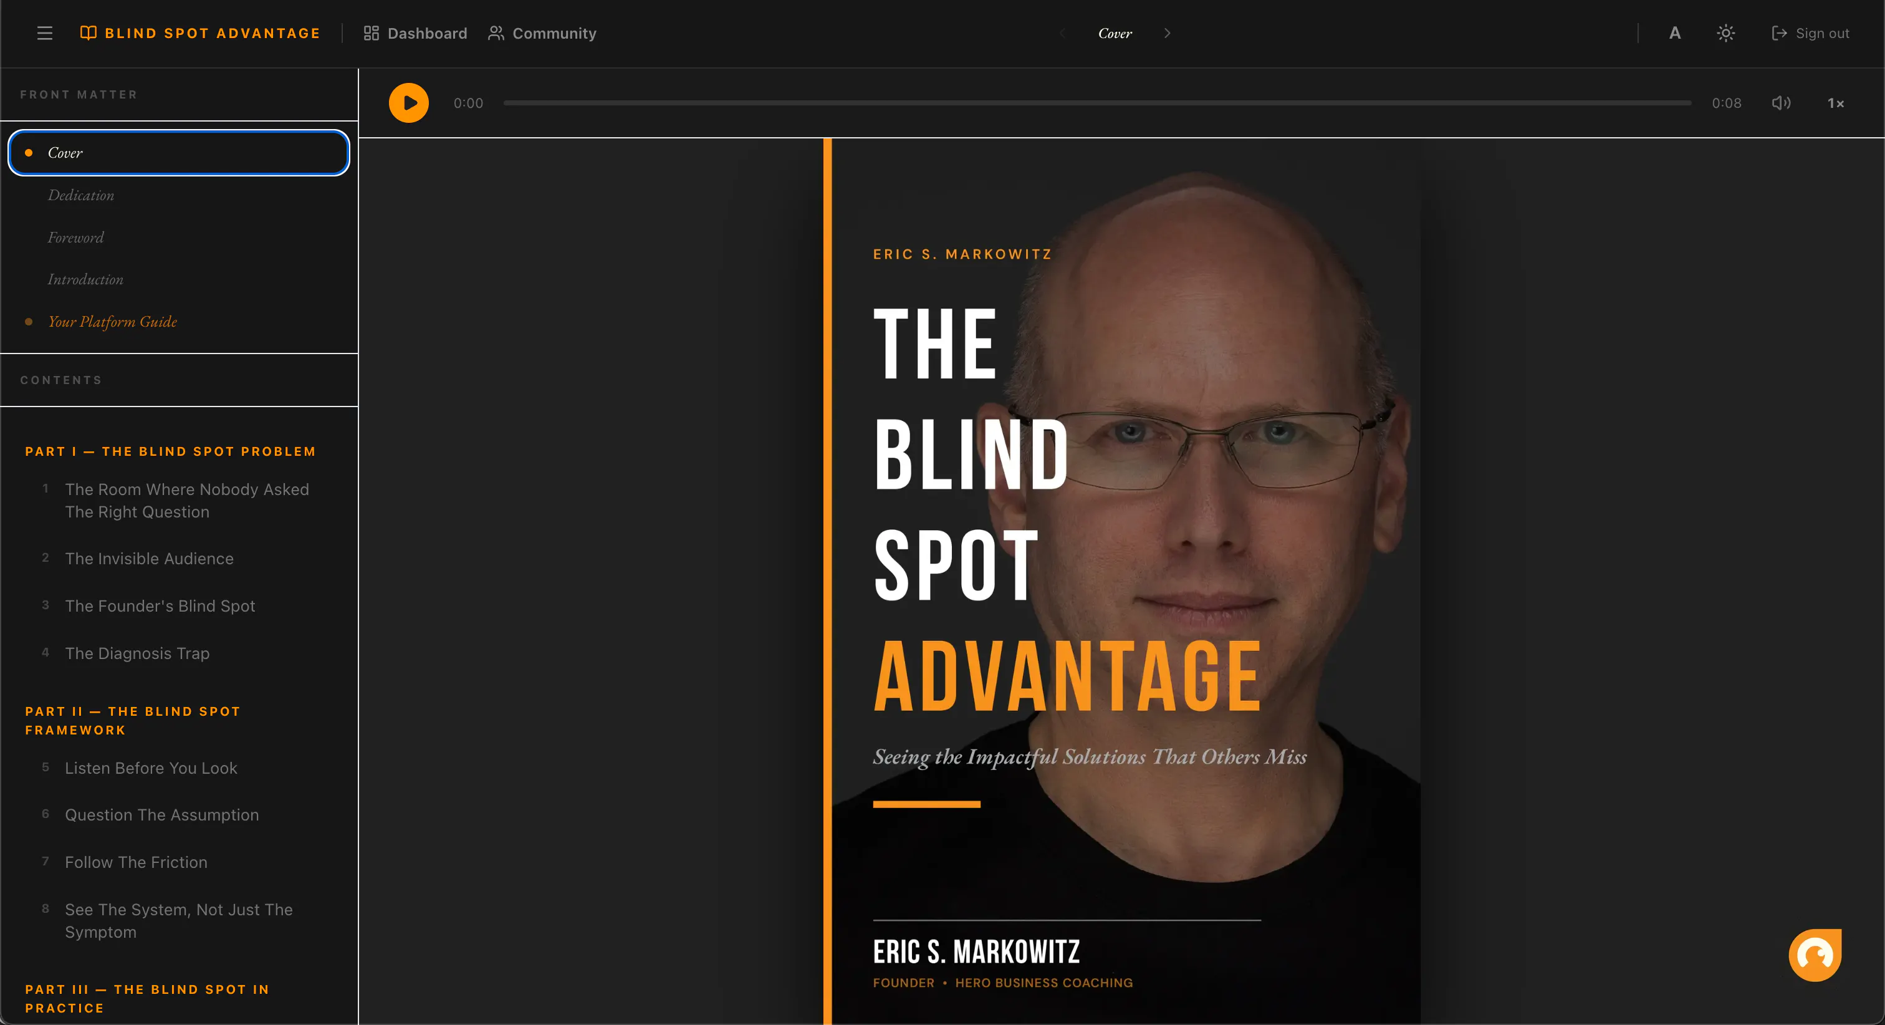Sign out of the account
This screenshot has width=1885, height=1025.
pyautogui.click(x=1810, y=33)
